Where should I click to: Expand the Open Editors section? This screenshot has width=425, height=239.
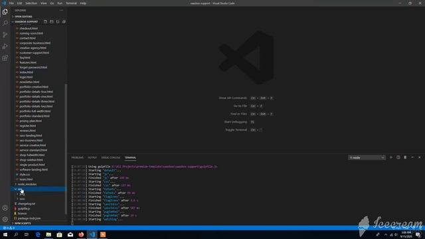click(23, 17)
